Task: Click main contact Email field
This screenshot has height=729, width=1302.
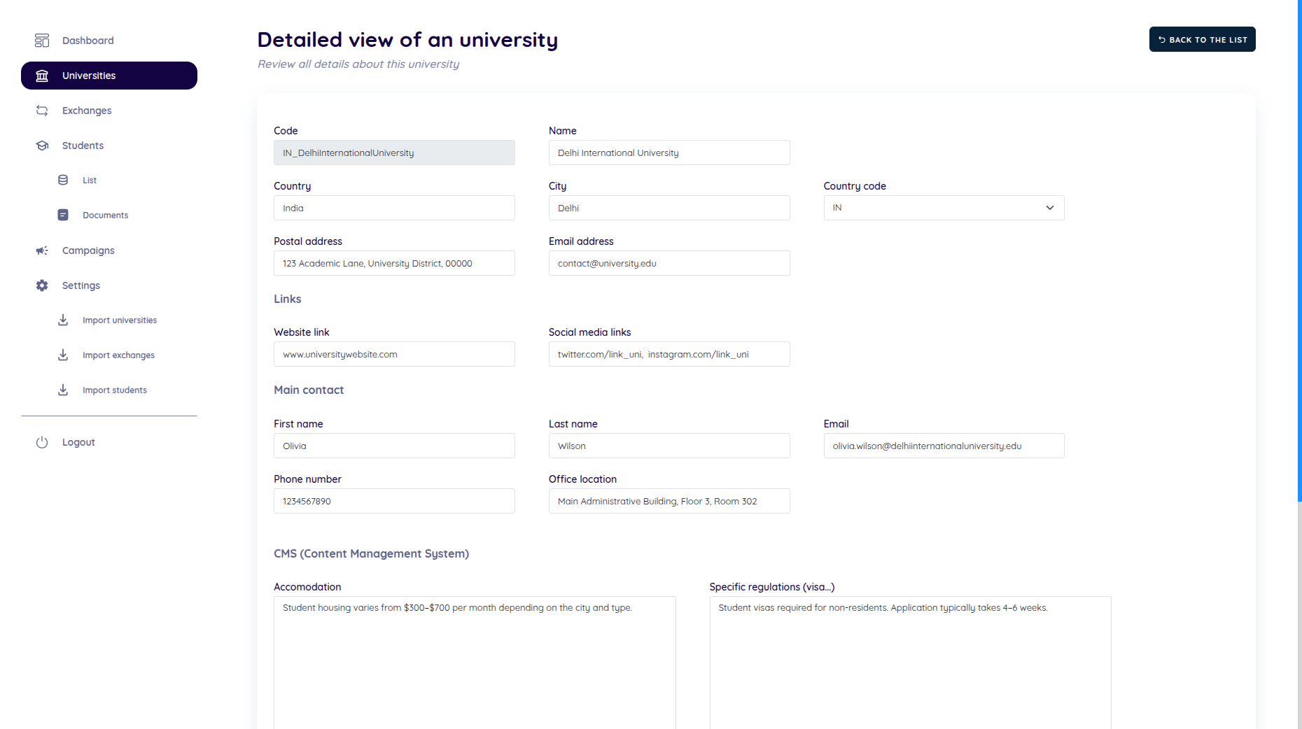Action: point(944,446)
